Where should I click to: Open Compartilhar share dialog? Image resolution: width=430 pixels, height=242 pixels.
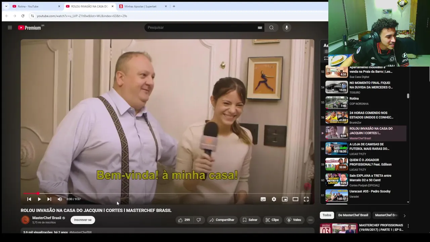tap(222, 220)
